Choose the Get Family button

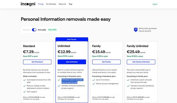(x=106, y=62)
